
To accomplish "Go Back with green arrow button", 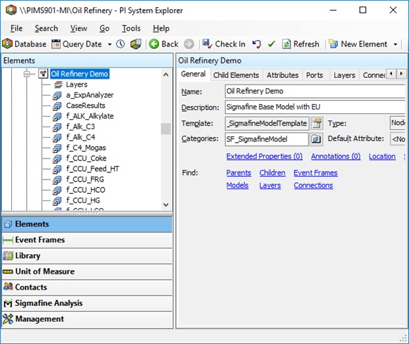I will pyautogui.click(x=164, y=44).
